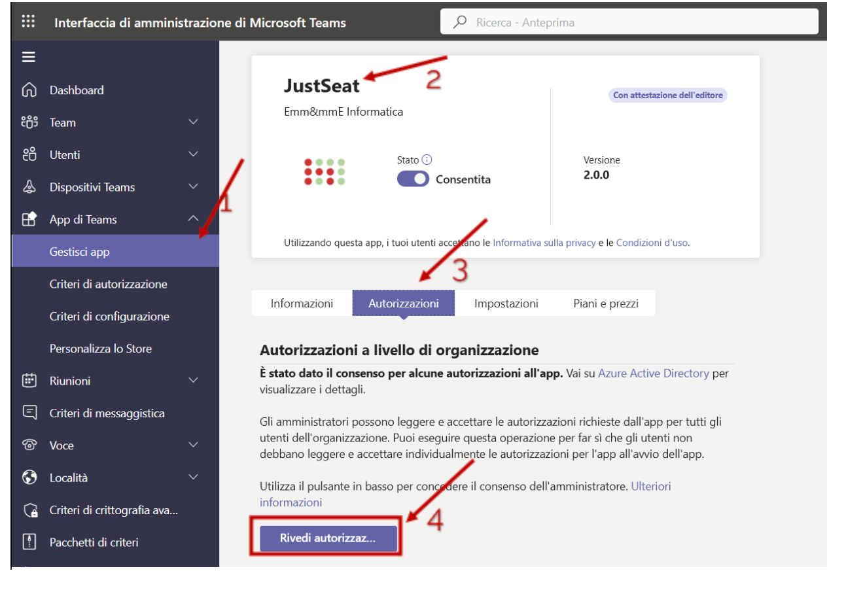Expand the Voce section chevron
Viewport: 846px width, 590px height.
coord(193,445)
